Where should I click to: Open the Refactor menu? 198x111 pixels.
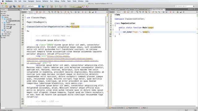[45, 1]
